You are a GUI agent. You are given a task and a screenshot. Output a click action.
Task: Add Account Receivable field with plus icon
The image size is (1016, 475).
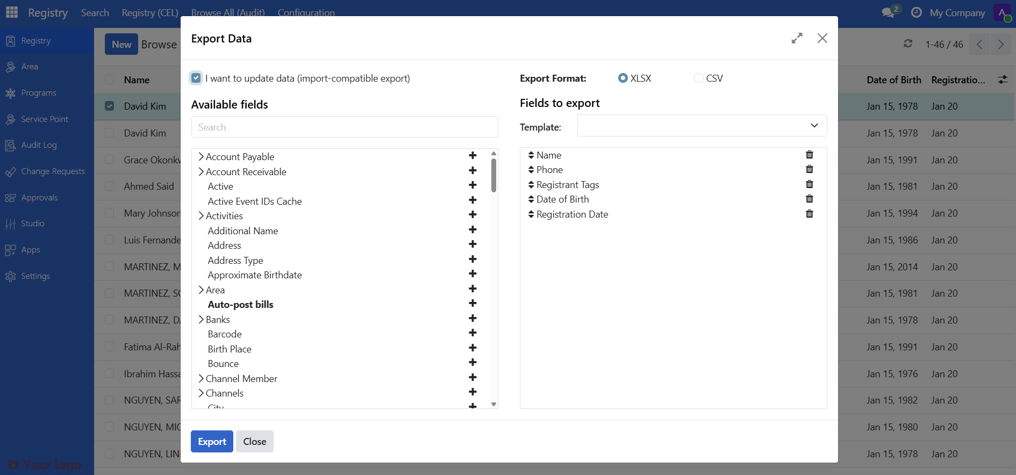point(473,170)
